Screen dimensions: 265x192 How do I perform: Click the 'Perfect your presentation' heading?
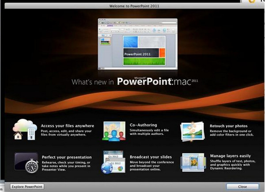(x=67, y=157)
